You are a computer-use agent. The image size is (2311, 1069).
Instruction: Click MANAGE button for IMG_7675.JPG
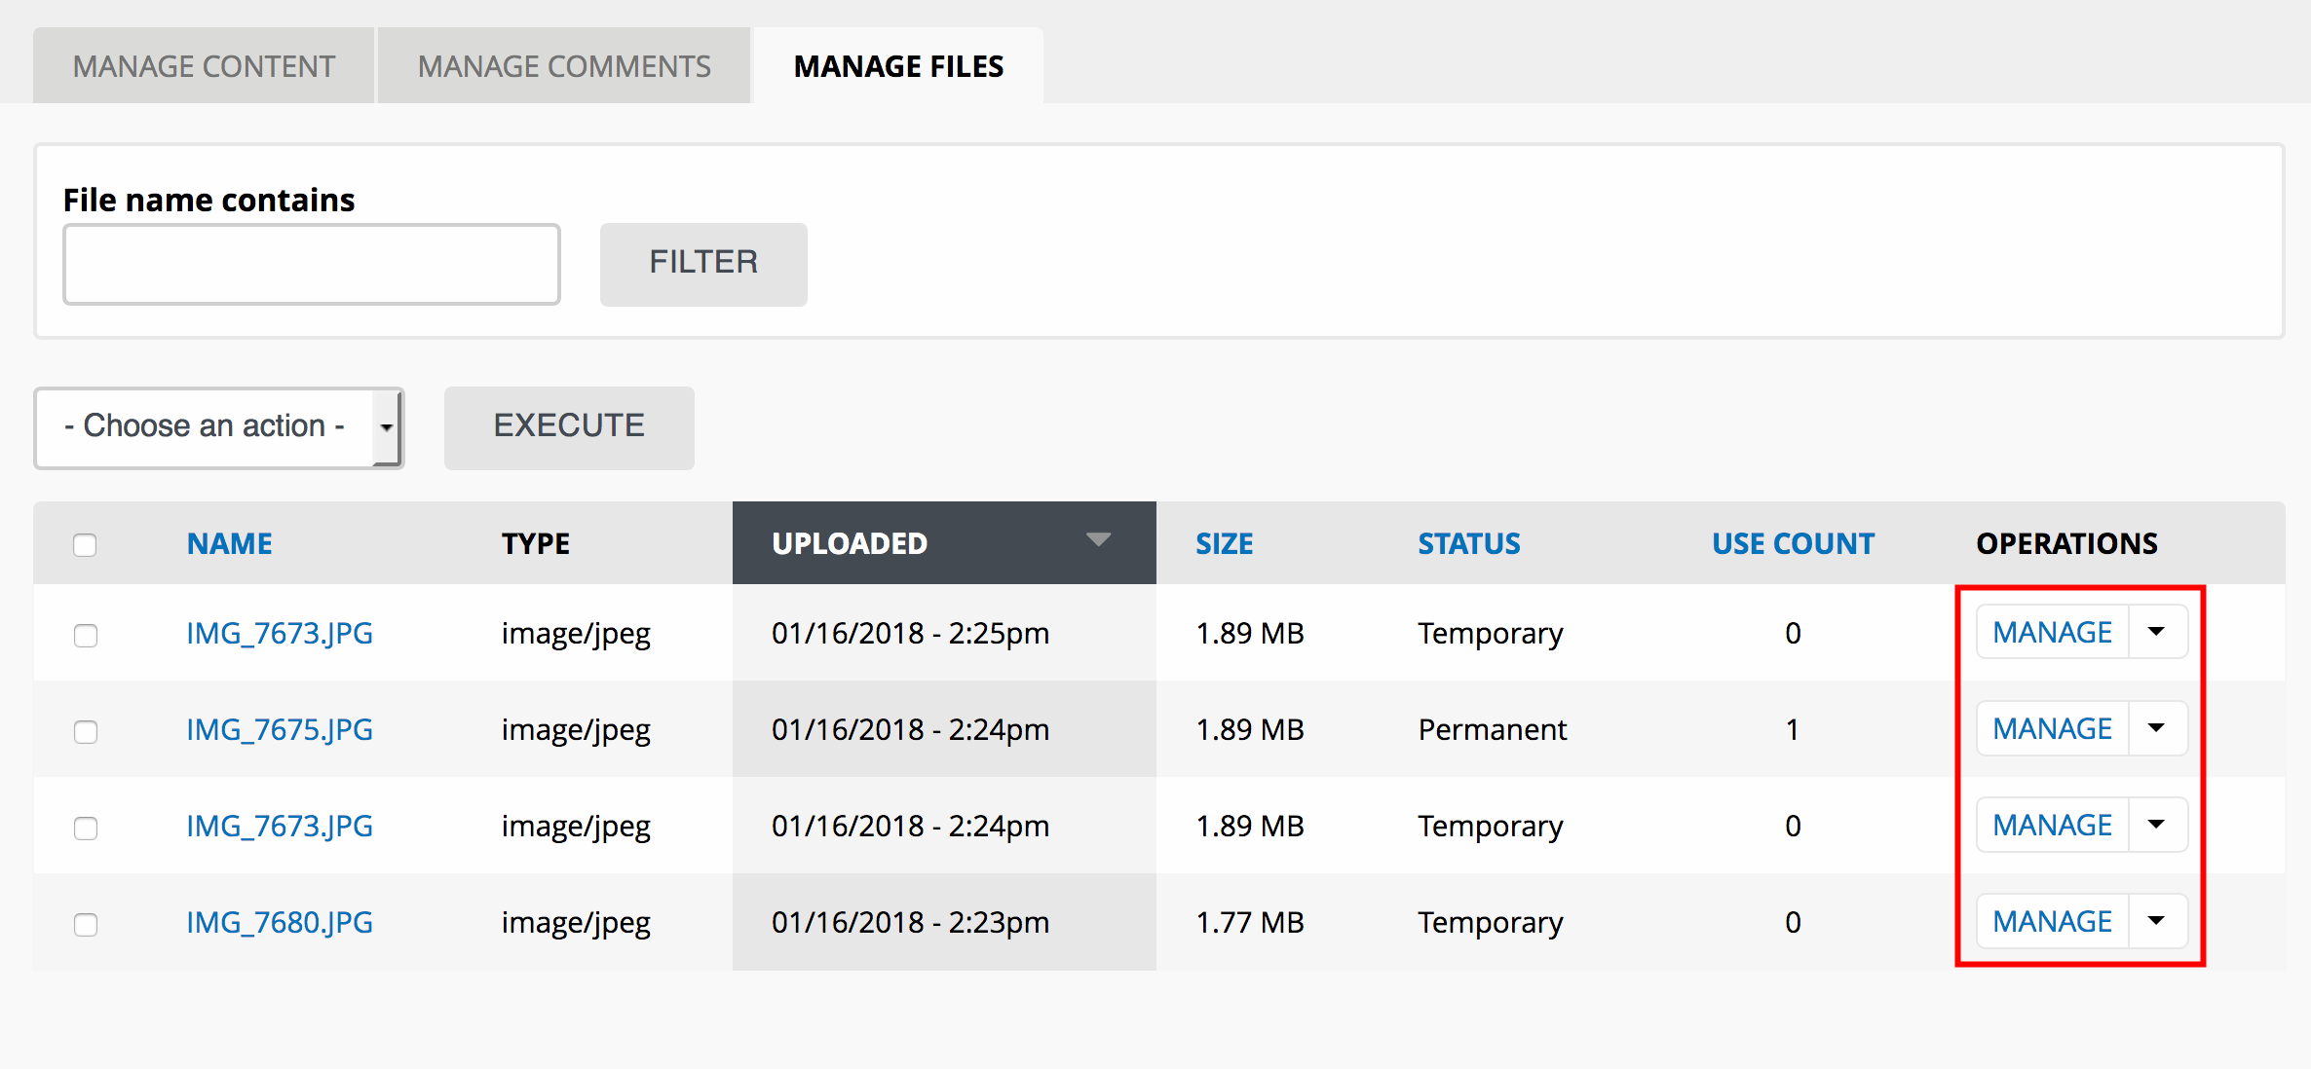pos(2050,728)
